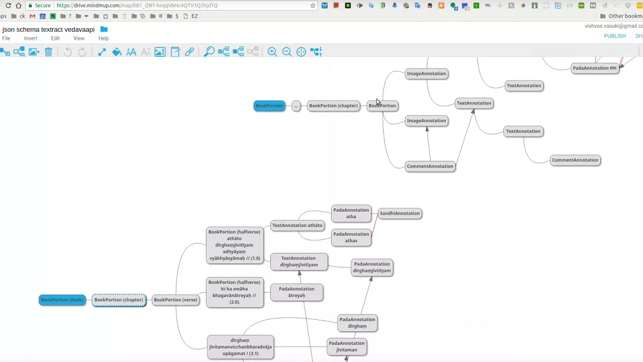
Task: Select the node ending upāgamat / (3.1)
Action: 241,347
